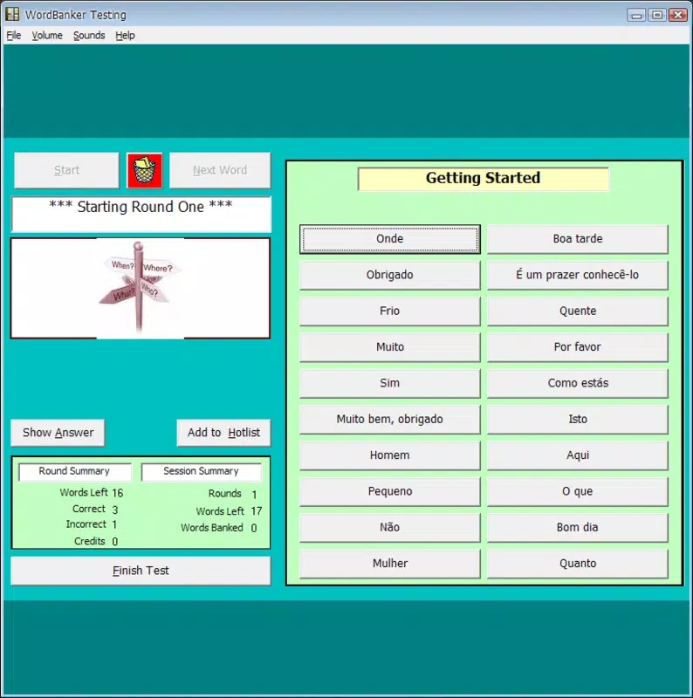Click the Mulher answer button
693x698 pixels.
pos(389,564)
